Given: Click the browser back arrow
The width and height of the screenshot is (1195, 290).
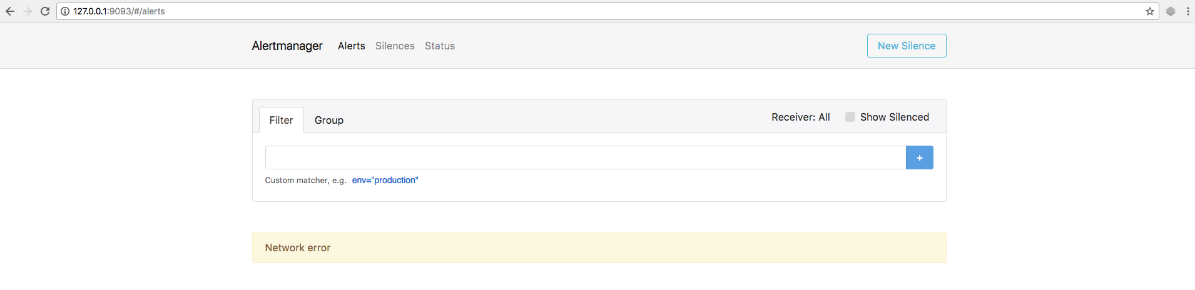Looking at the screenshot, I should [x=10, y=11].
